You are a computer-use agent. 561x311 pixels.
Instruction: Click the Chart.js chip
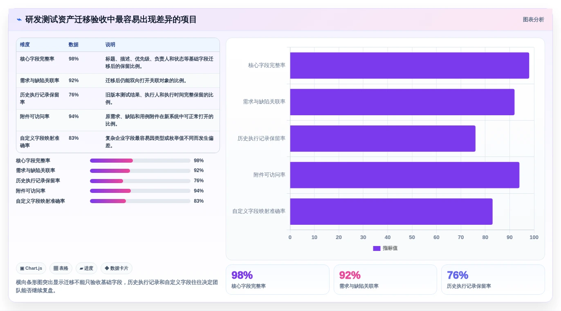tap(31, 268)
